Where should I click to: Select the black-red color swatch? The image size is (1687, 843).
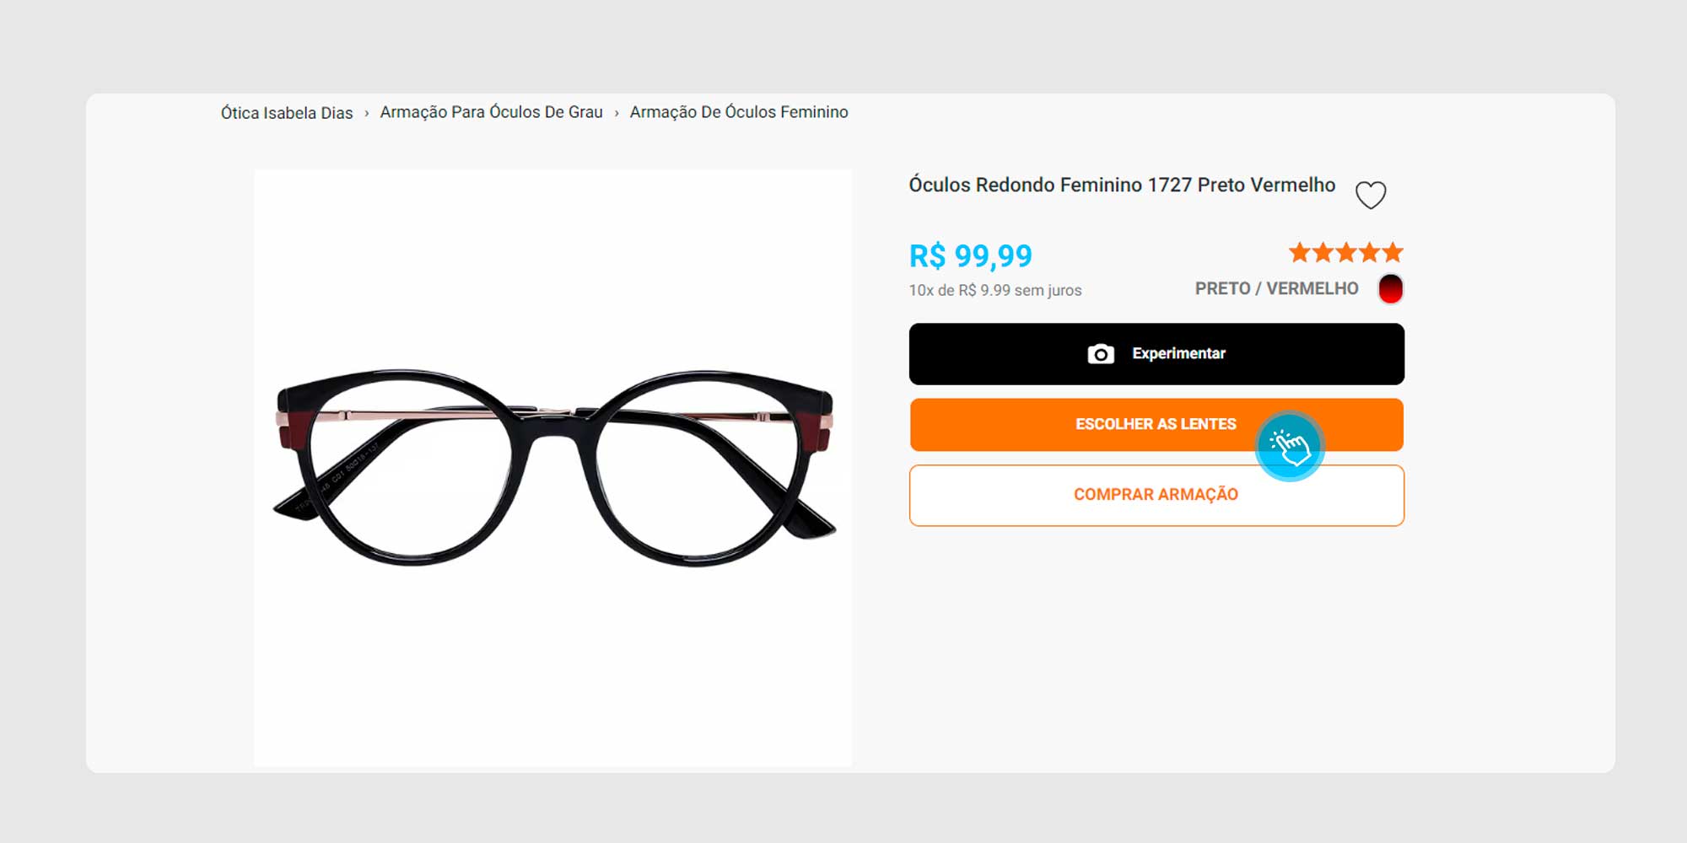pyautogui.click(x=1390, y=289)
